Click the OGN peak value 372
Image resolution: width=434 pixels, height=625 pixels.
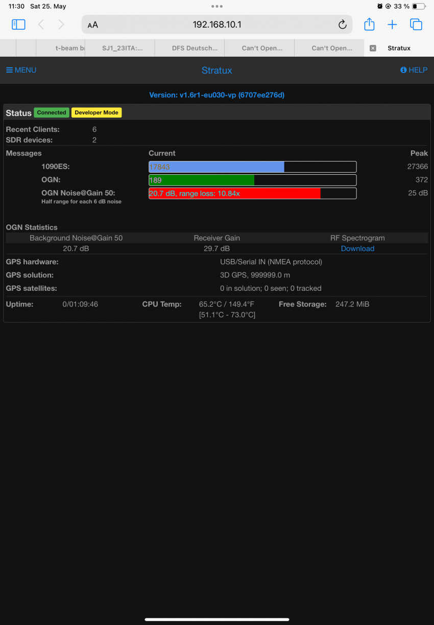tap(421, 180)
